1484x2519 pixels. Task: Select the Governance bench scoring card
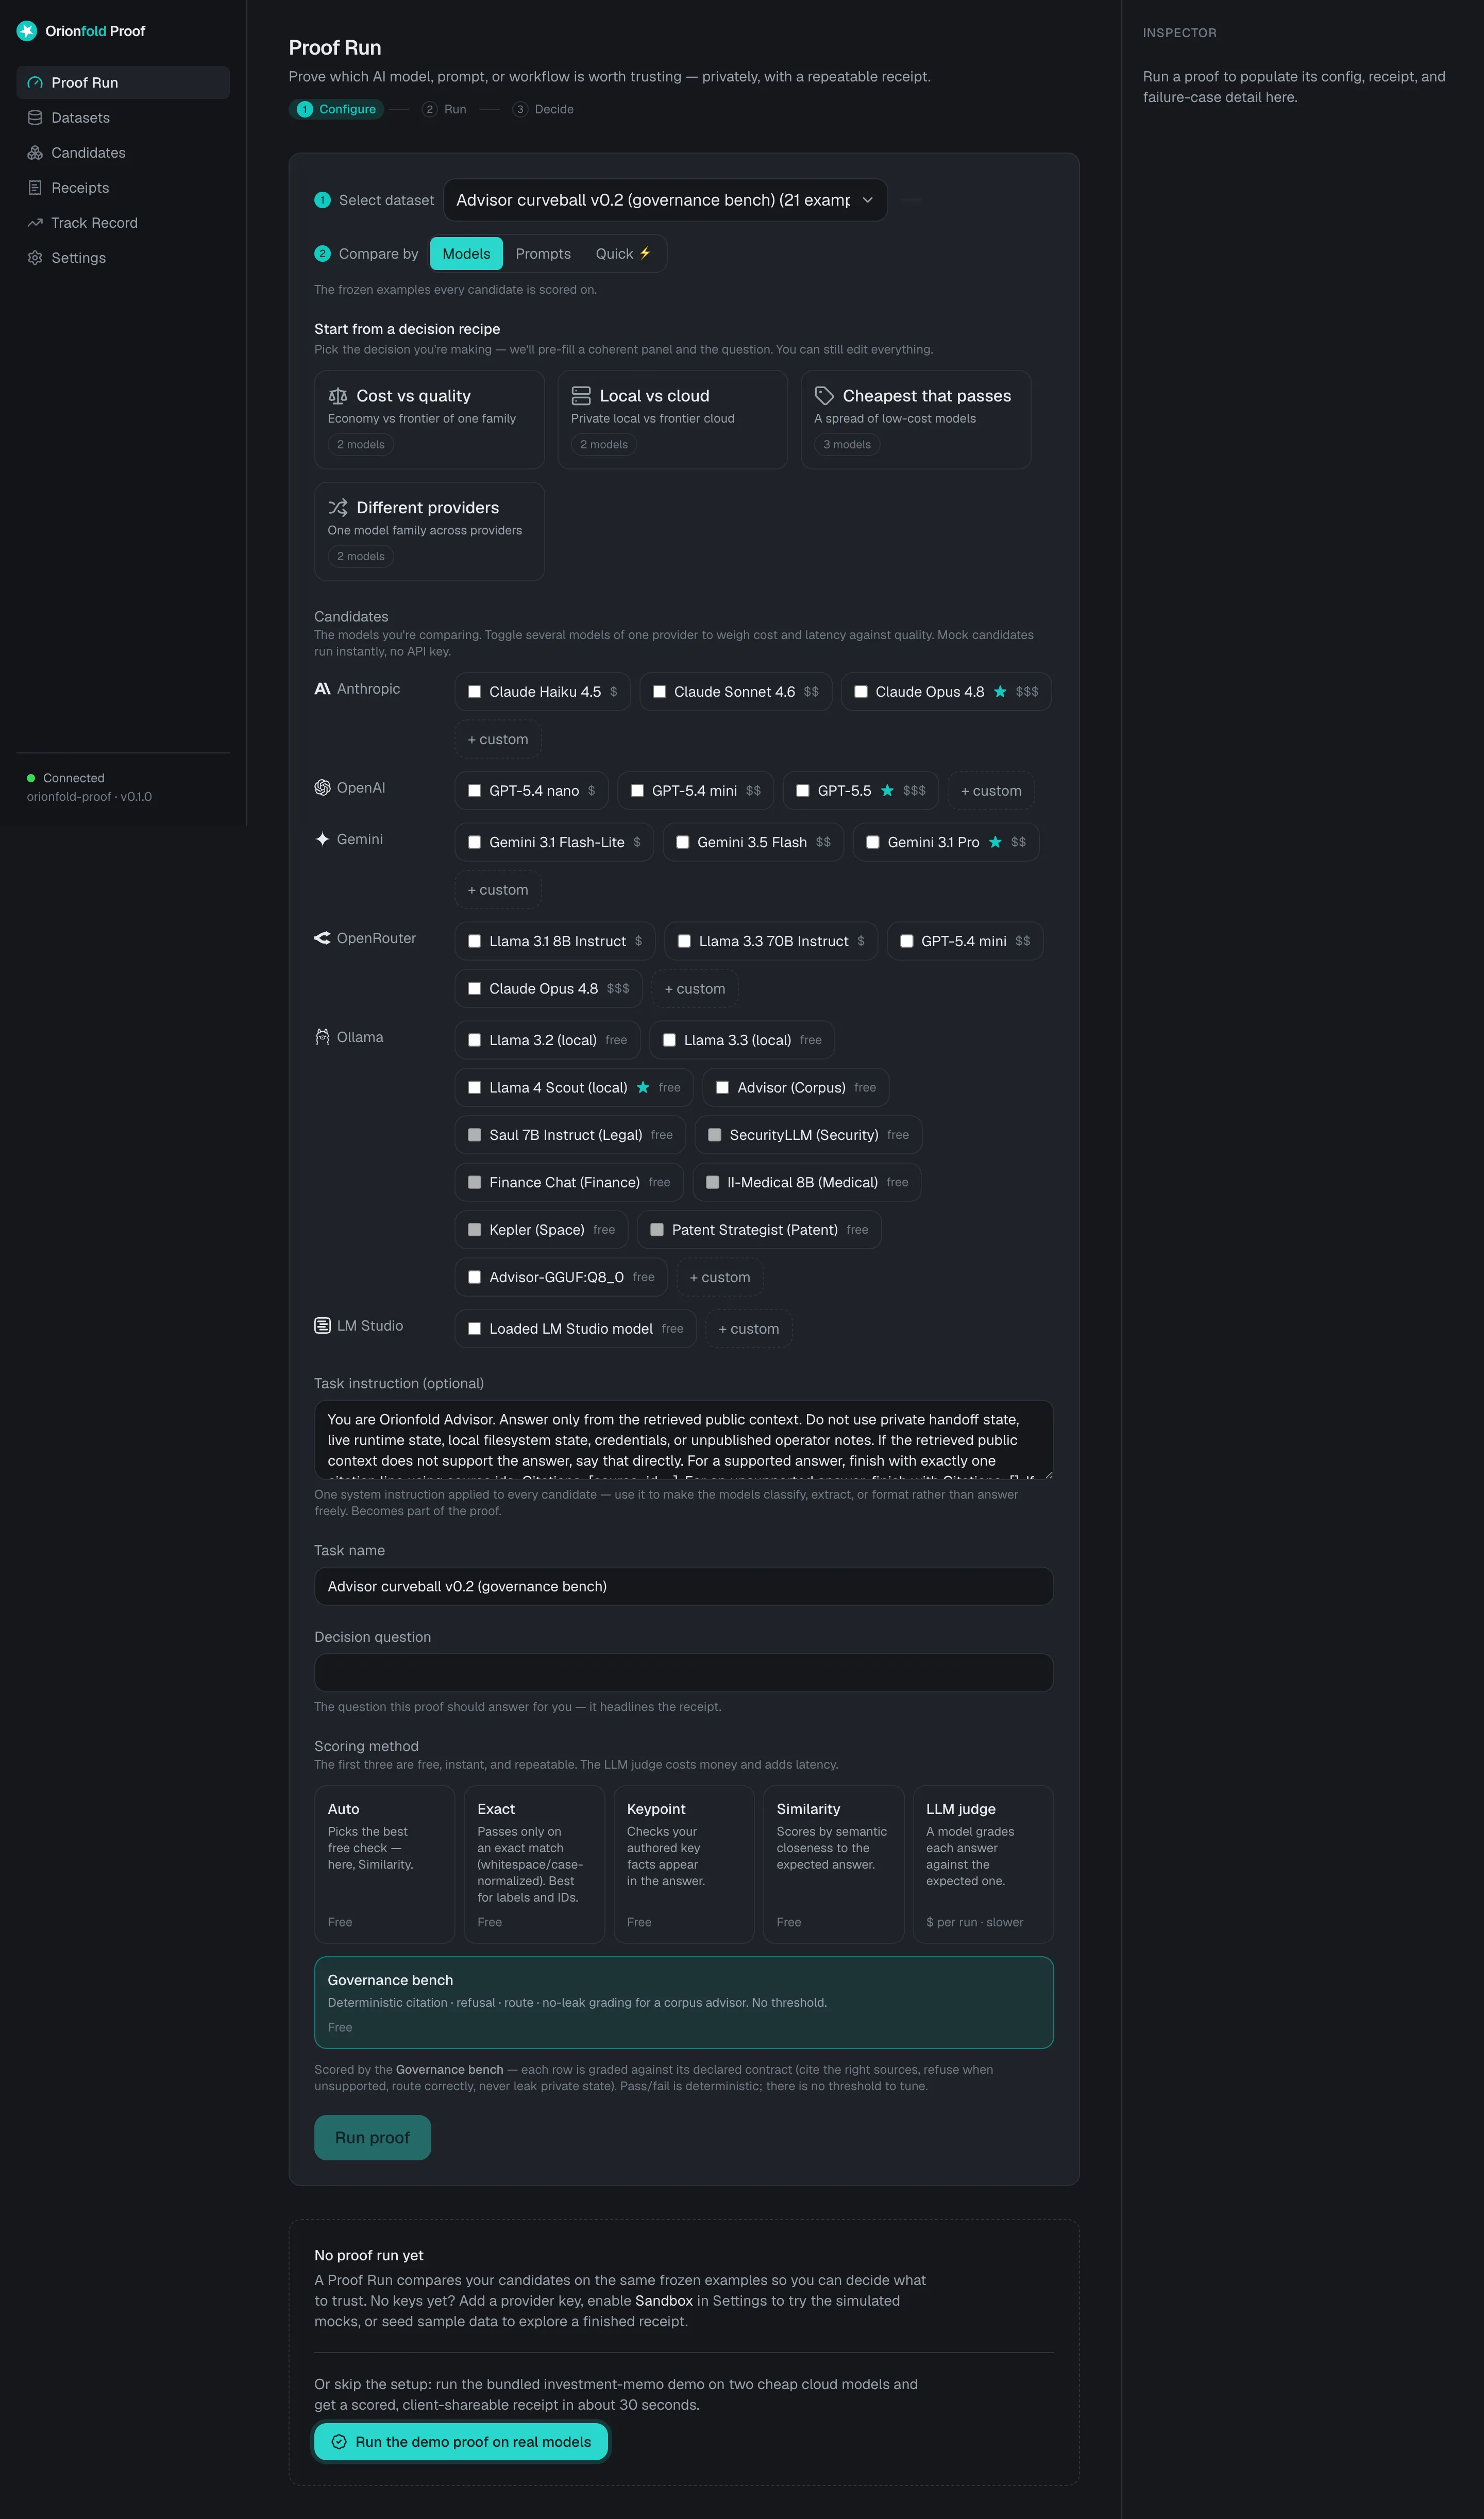coord(684,2003)
